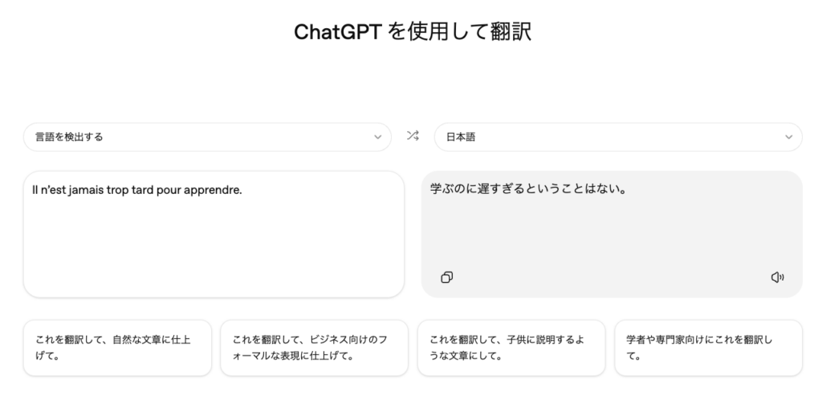Open the 日本語 target language dropdown
Viewport: 822px width, 396px height.
[x=617, y=137]
